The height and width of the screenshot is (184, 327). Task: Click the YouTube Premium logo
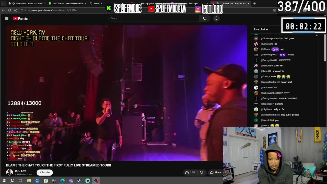pos(22,18)
